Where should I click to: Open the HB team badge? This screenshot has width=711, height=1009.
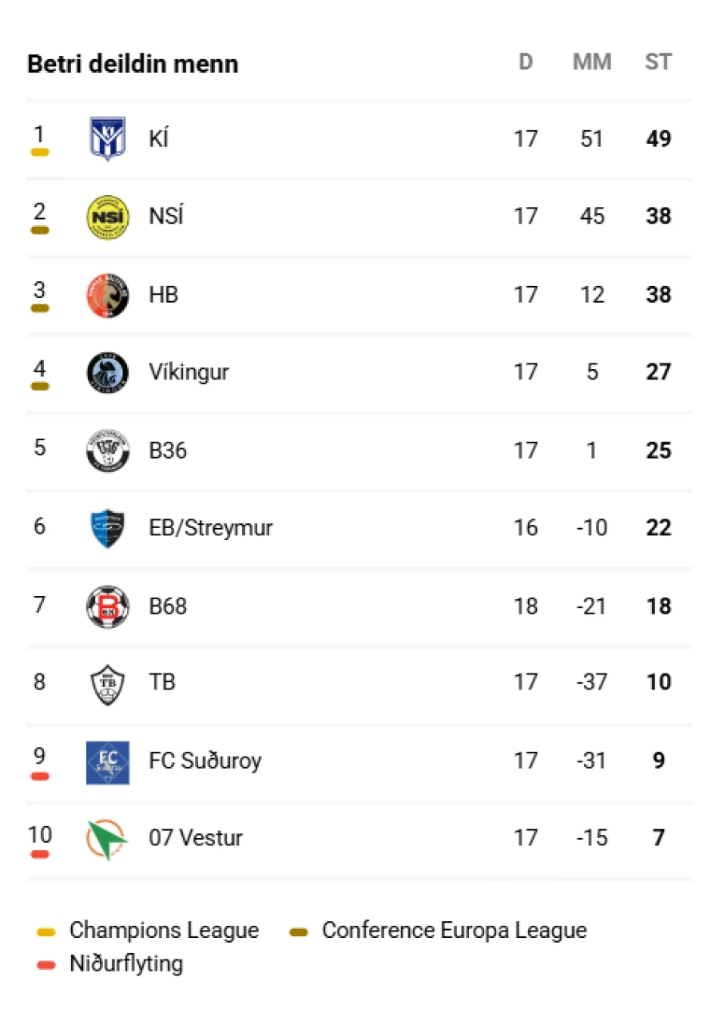click(107, 295)
